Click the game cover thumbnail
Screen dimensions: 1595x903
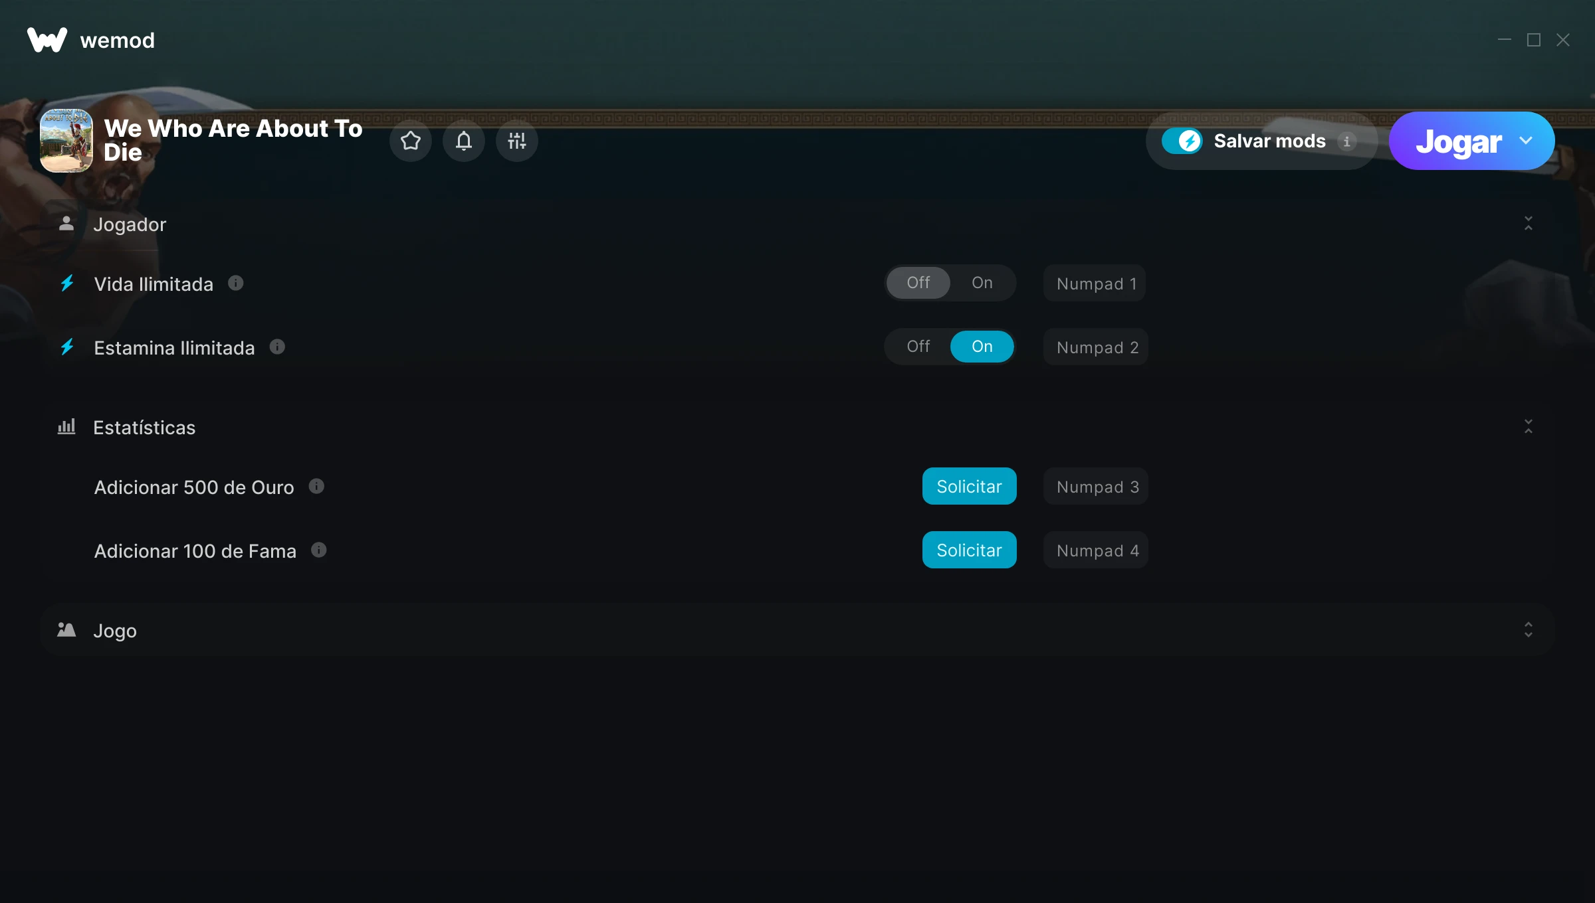[x=66, y=141]
